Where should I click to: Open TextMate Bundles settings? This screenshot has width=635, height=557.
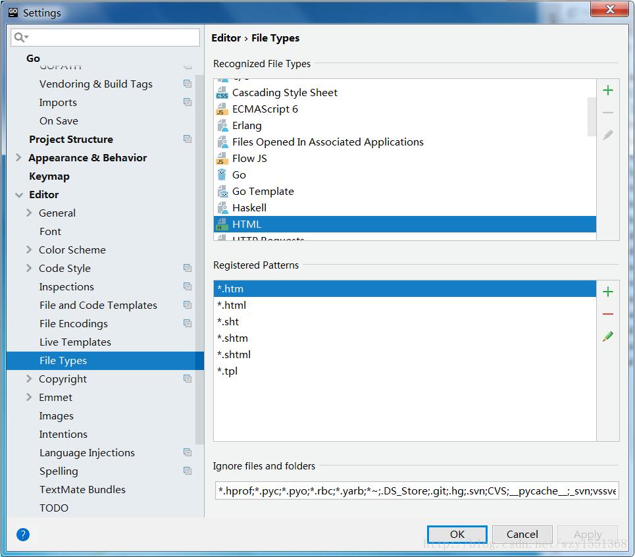[x=83, y=489]
